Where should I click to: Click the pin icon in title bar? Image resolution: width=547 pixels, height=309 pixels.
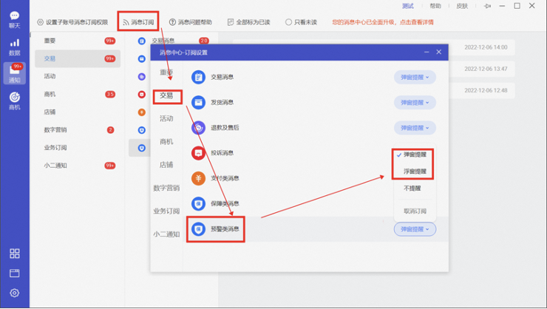(487, 6)
